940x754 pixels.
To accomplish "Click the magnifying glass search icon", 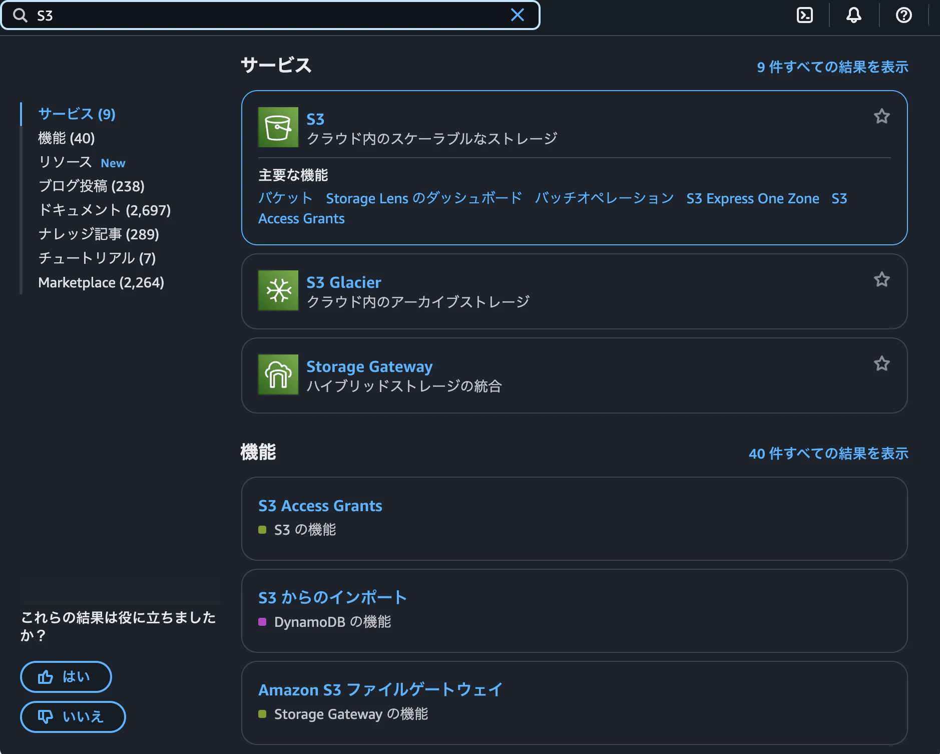I will [x=20, y=16].
